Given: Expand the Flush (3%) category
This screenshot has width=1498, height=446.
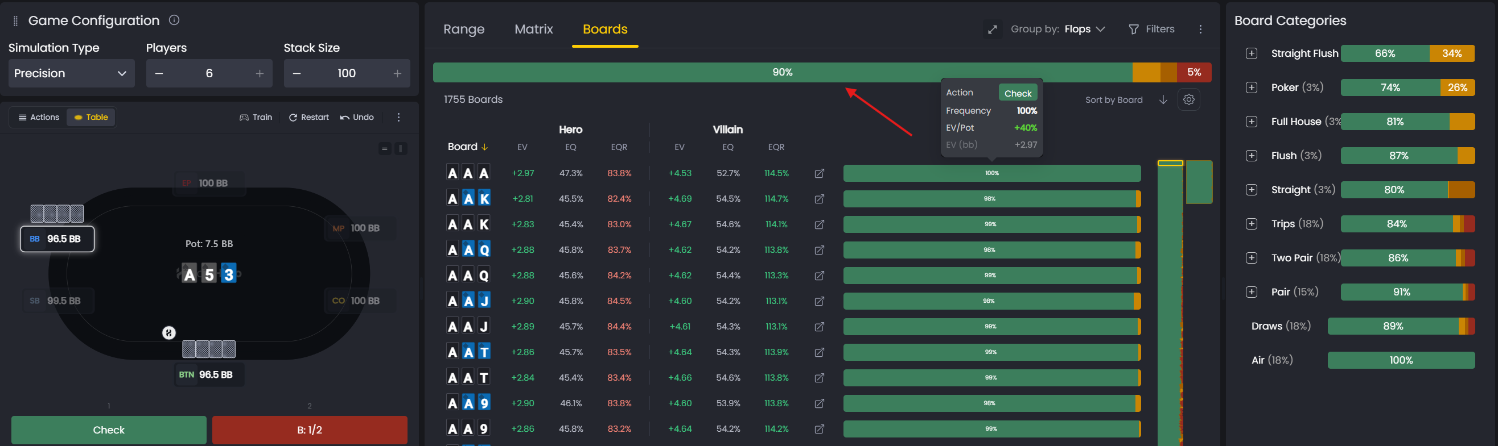Looking at the screenshot, I should (1252, 156).
